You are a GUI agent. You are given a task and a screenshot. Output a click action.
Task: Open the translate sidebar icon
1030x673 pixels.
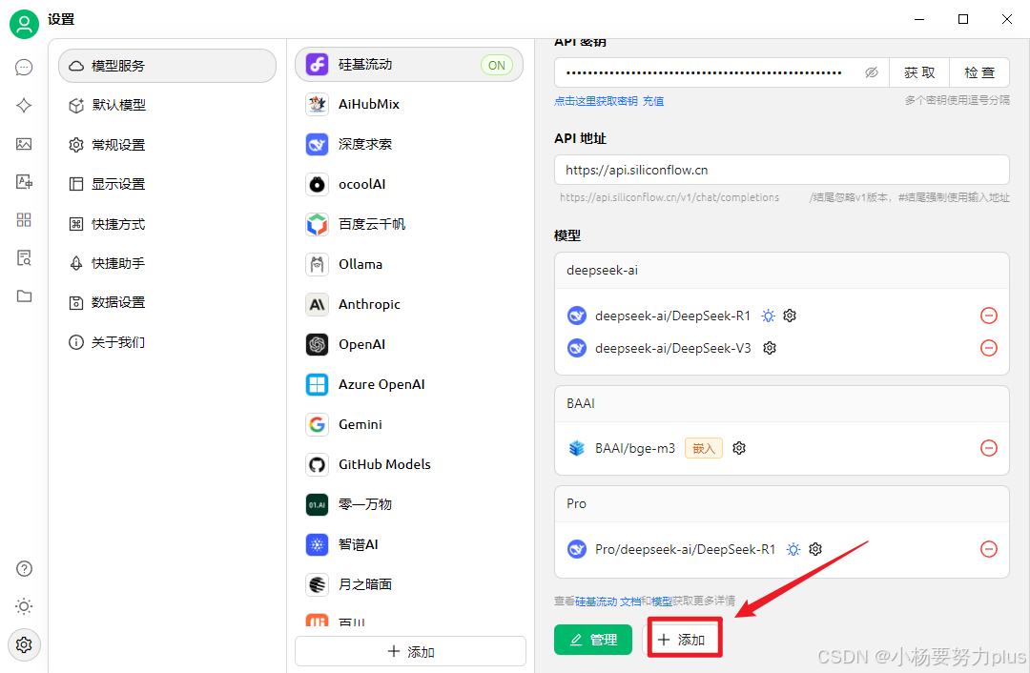click(24, 182)
